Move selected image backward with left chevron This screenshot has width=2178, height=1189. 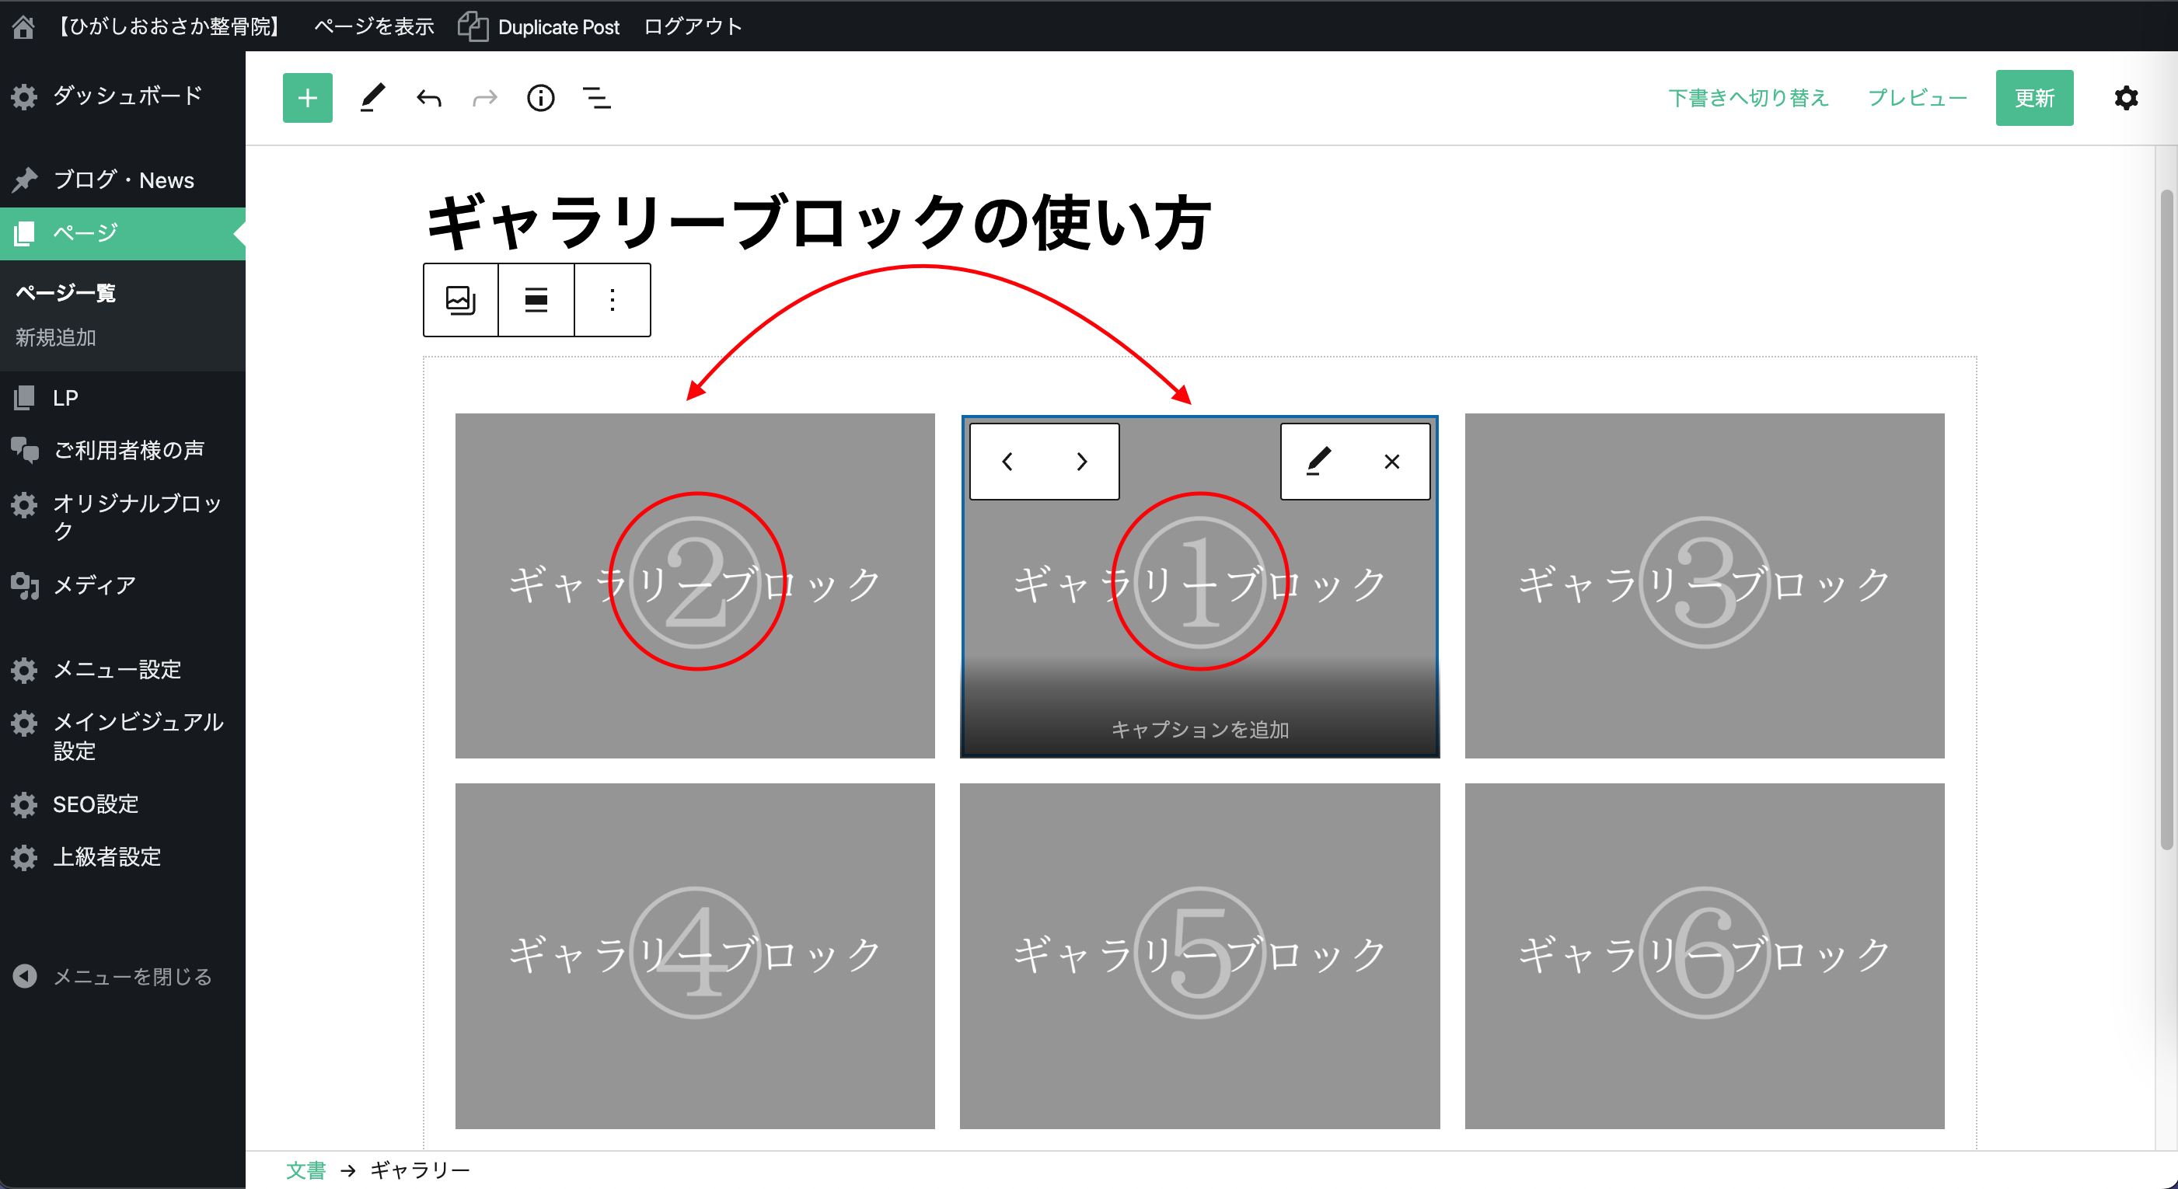(1007, 462)
